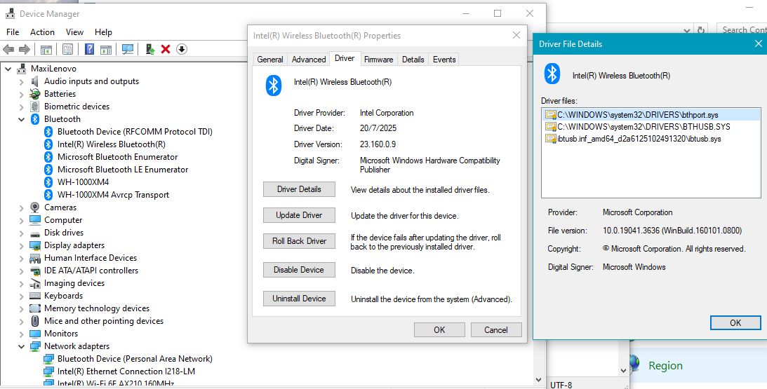Screen dimensions: 767x389
Task: Switch to the General tab
Action: pyautogui.click(x=270, y=59)
